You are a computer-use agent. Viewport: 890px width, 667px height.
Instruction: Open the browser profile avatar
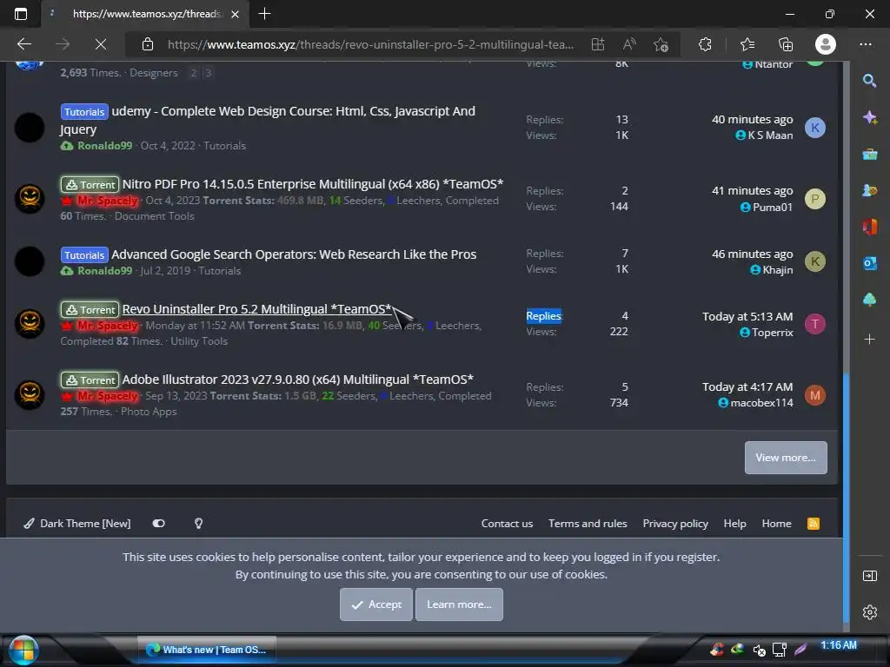click(826, 44)
